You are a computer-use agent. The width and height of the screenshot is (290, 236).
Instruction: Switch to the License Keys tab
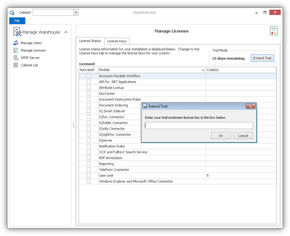117,41
